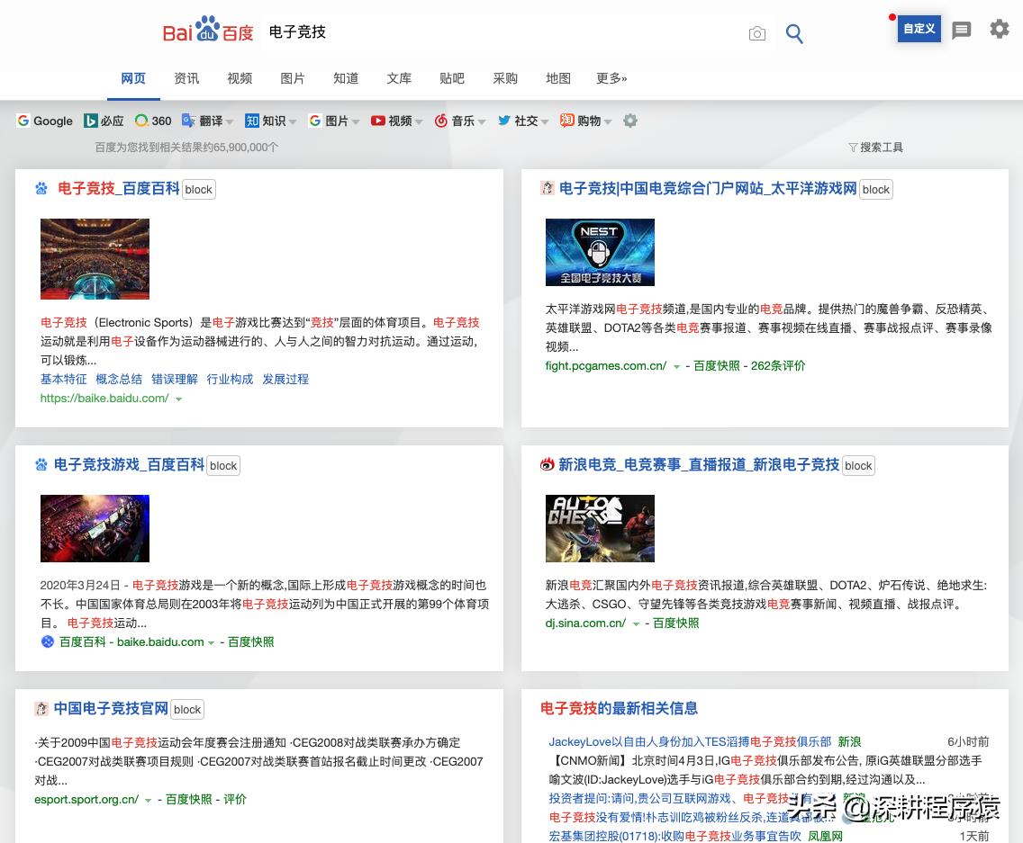Click paw icon beside 电子竞技游戏_百度百科
The height and width of the screenshot is (843, 1023).
point(41,465)
